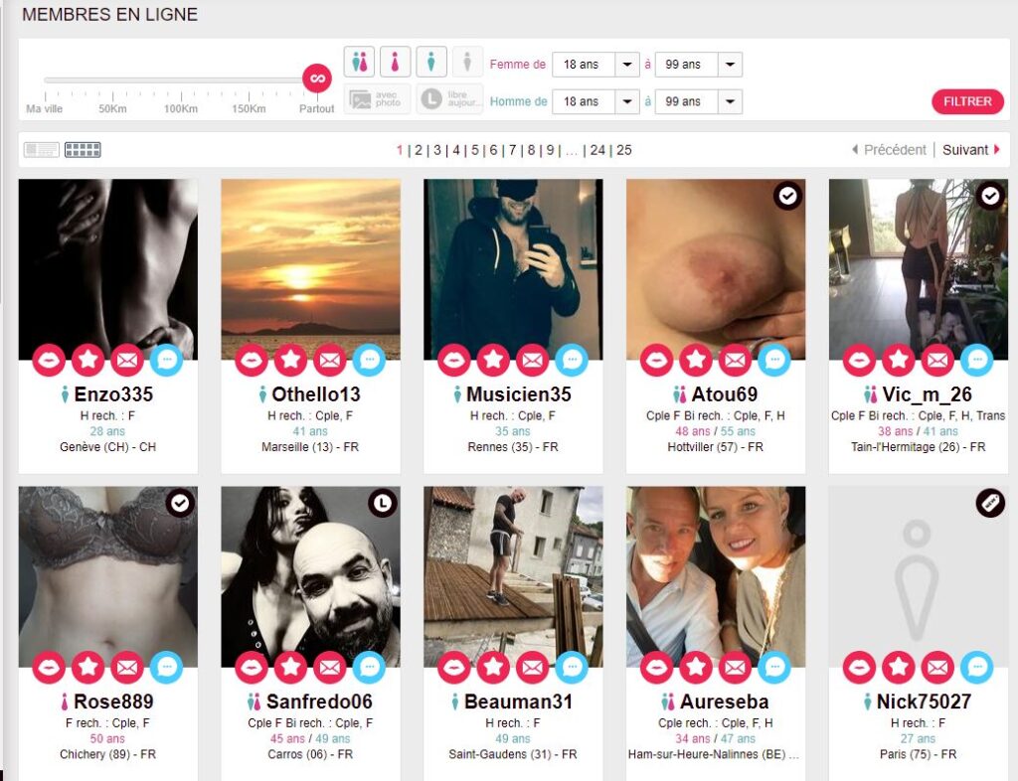The height and width of the screenshot is (781, 1018).
Task: Click the FILTRER button
Action: pyautogui.click(x=966, y=101)
